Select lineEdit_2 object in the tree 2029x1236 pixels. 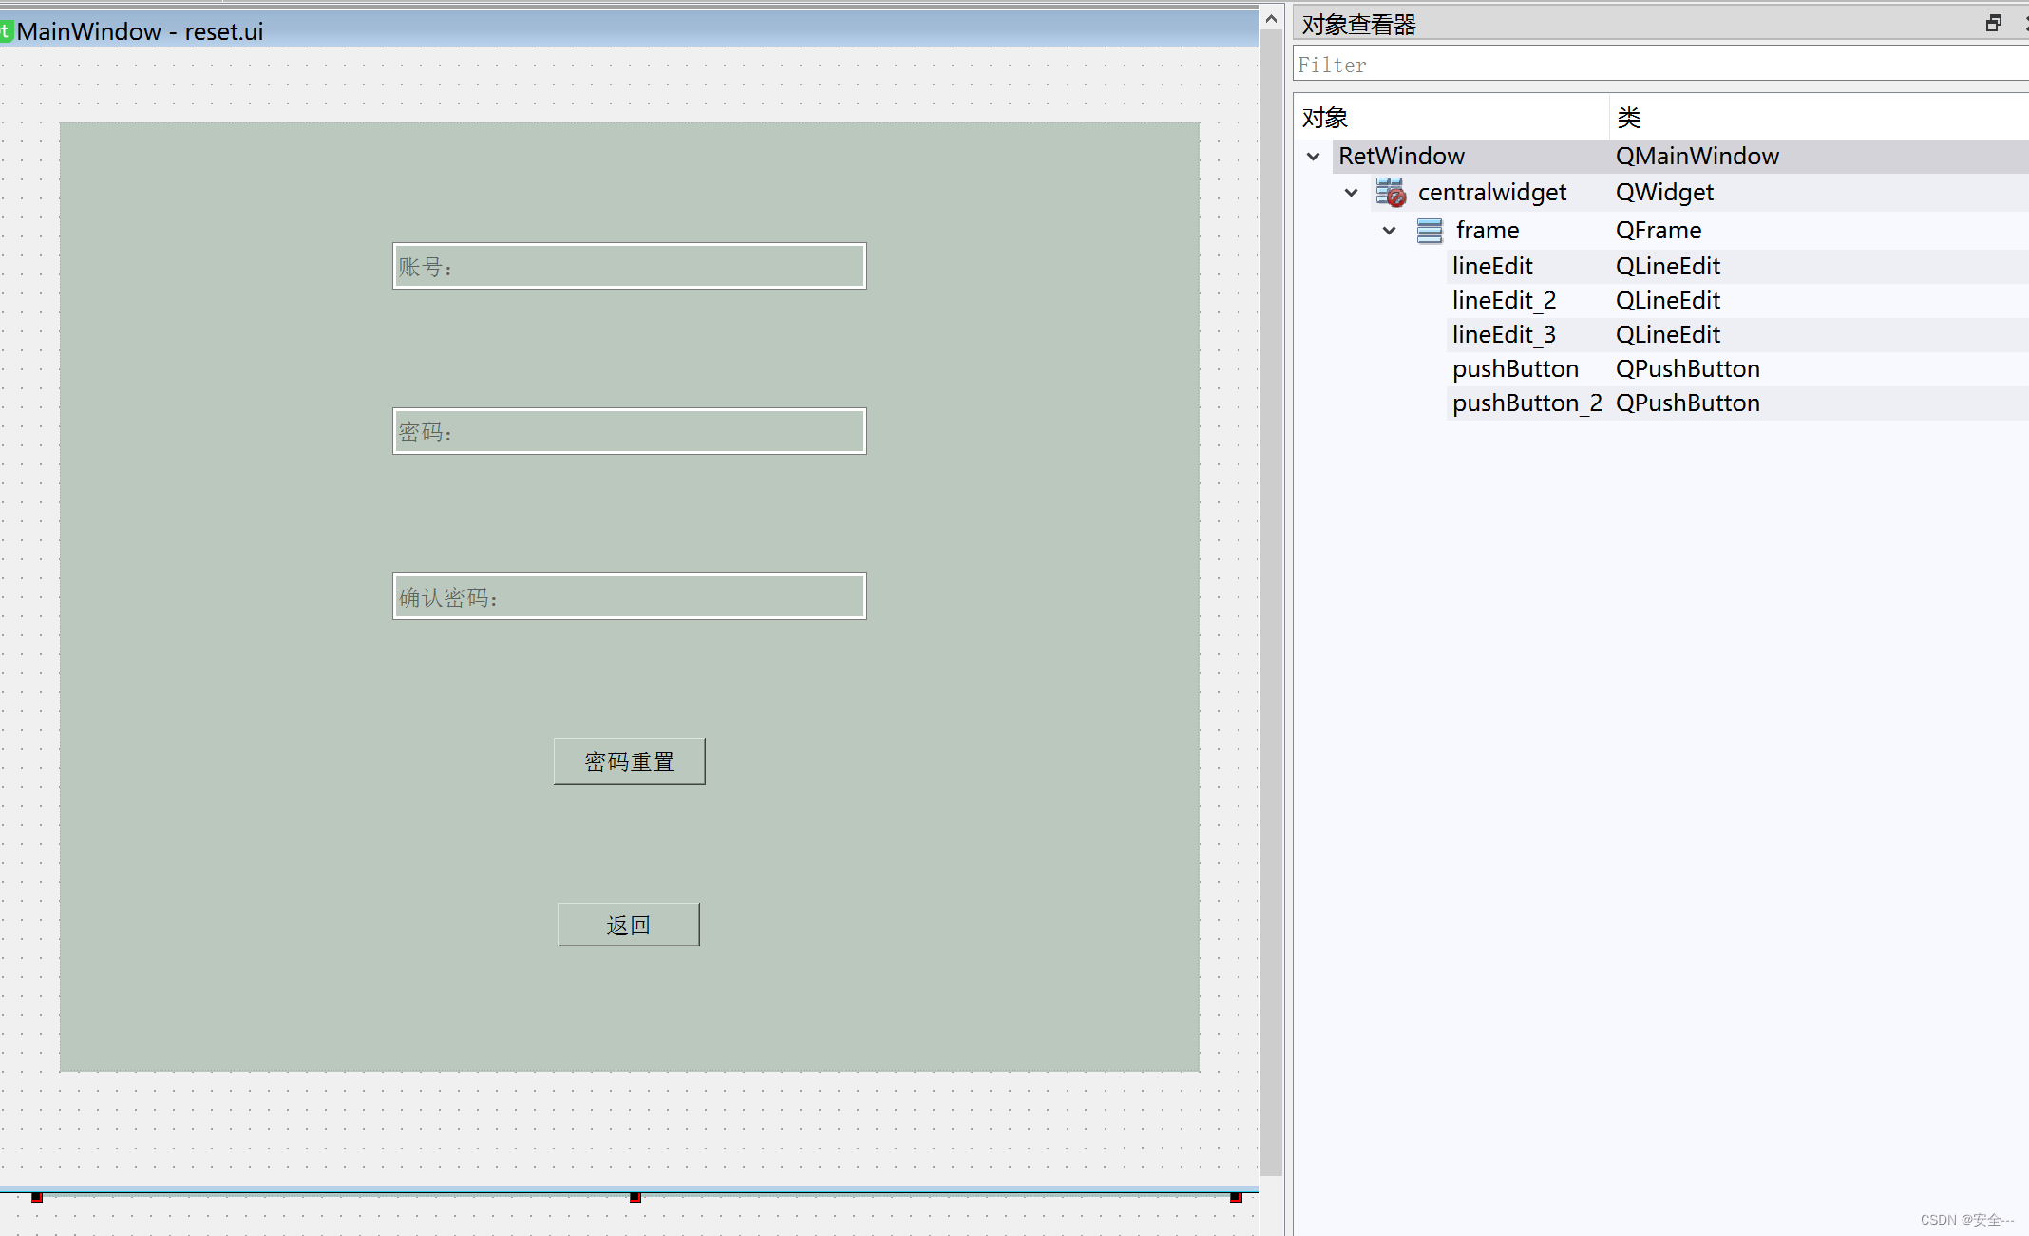click(1504, 301)
